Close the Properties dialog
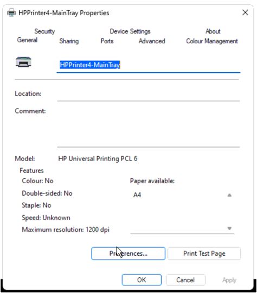Image resolution: width=257 pixels, height=293 pixels. pos(245,13)
